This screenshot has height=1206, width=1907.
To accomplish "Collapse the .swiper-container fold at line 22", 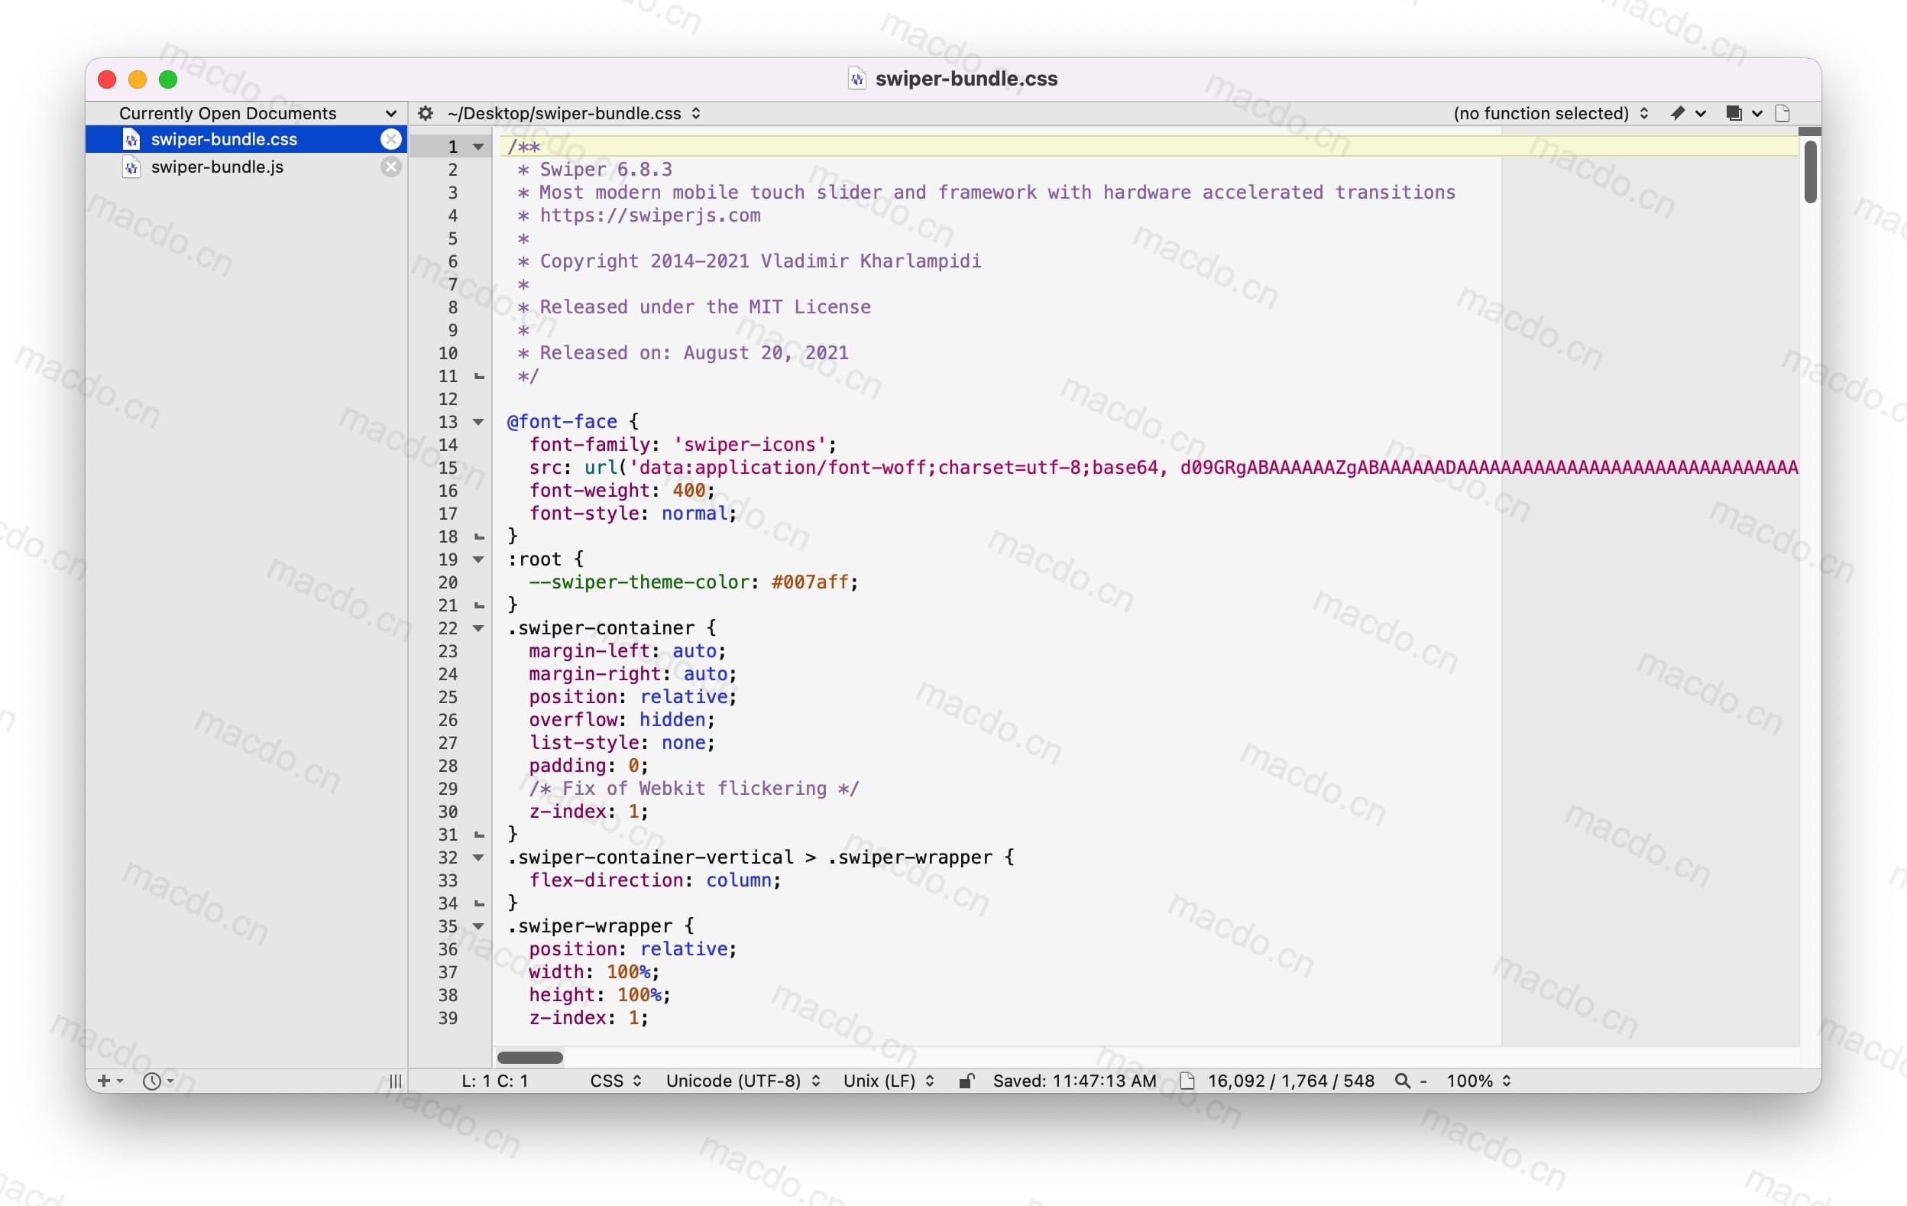I will click(x=478, y=628).
